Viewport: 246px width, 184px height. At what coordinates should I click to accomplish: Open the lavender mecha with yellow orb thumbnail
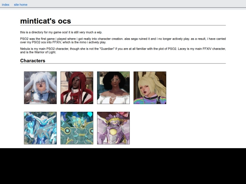click(113, 128)
